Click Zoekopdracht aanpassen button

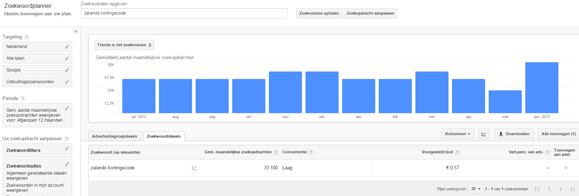[370, 13]
